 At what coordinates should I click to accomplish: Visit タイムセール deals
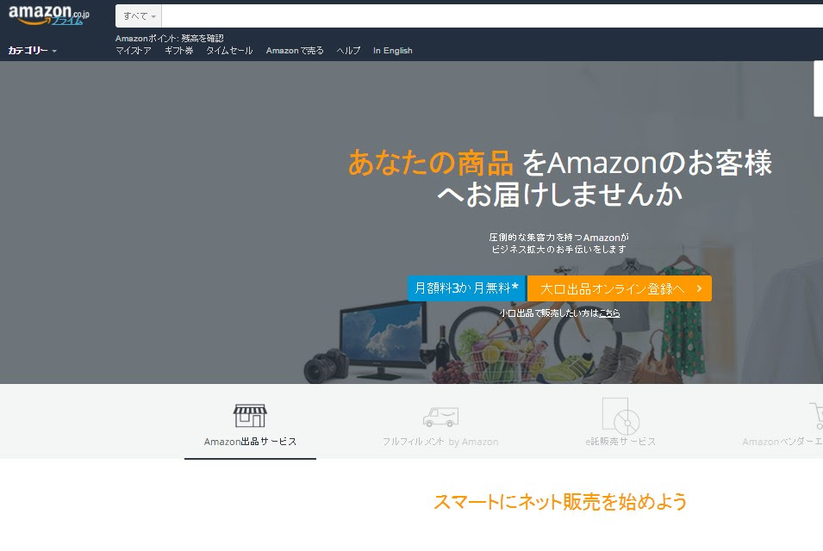tap(229, 50)
